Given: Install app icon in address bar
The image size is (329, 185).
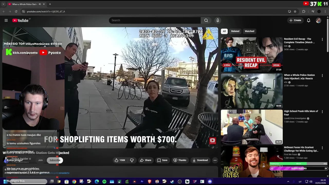Looking at the screenshot, I should click(x=289, y=12).
